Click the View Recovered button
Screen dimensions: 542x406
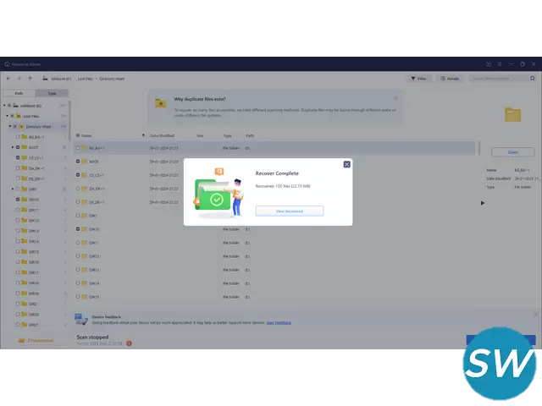coord(289,211)
